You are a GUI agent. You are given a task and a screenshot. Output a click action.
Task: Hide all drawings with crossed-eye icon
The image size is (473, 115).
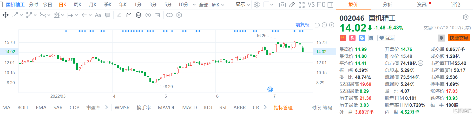148,15
